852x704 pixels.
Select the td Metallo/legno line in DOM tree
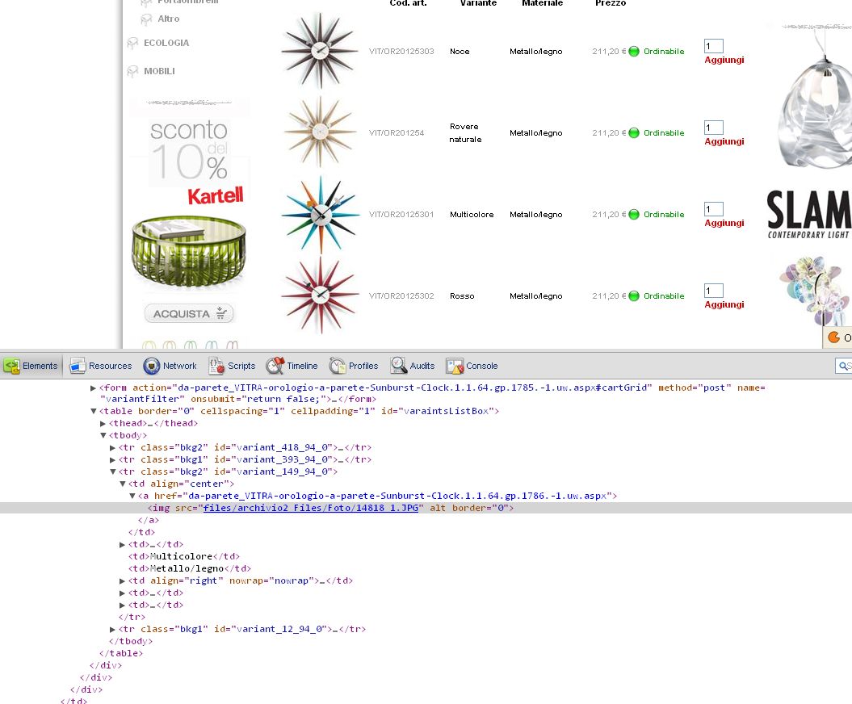(x=190, y=568)
